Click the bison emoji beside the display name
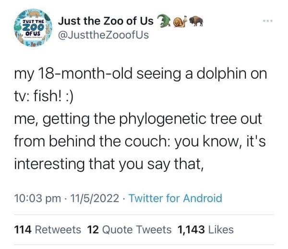Image resolution: width=288 pixels, height=249 pixels. tap(194, 20)
